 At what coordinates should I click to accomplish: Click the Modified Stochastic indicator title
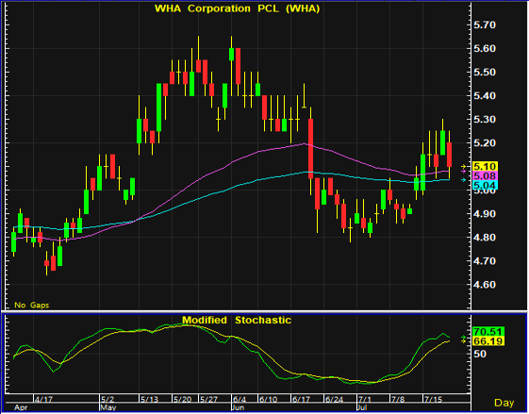pyautogui.click(x=237, y=320)
